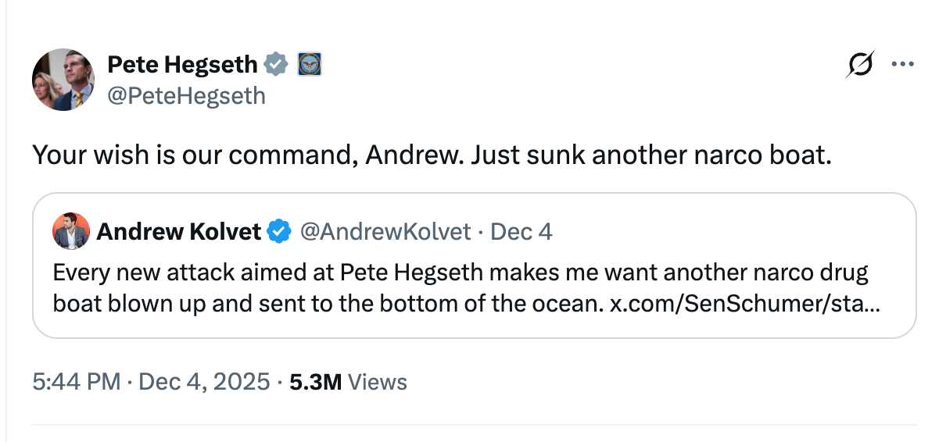Image resolution: width=939 pixels, height=442 pixels.
Task: Click the government seal affiliation badge
Action: tap(310, 64)
